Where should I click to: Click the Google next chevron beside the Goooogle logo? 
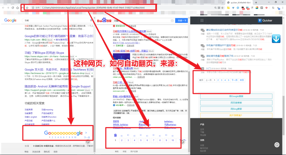[x=86, y=133]
